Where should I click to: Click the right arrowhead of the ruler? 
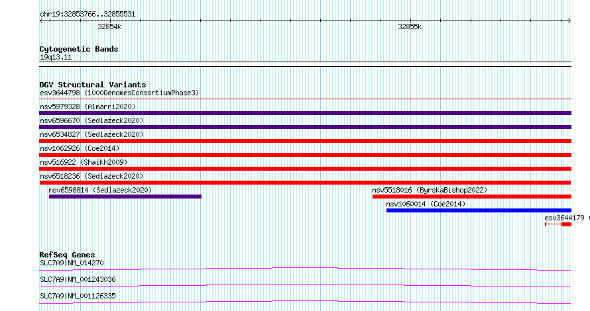pyautogui.click(x=569, y=21)
